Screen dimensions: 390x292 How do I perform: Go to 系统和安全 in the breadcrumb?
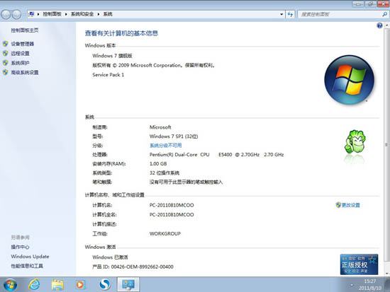(82, 14)
